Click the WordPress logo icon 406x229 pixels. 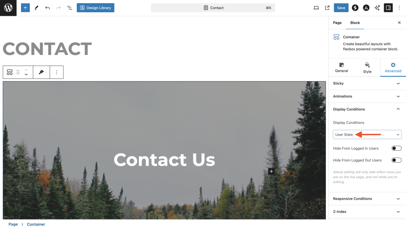[8, 8]
